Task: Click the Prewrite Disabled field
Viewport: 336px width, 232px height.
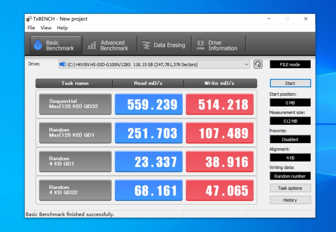Action: pyautogui.click(x=290, y=139)
